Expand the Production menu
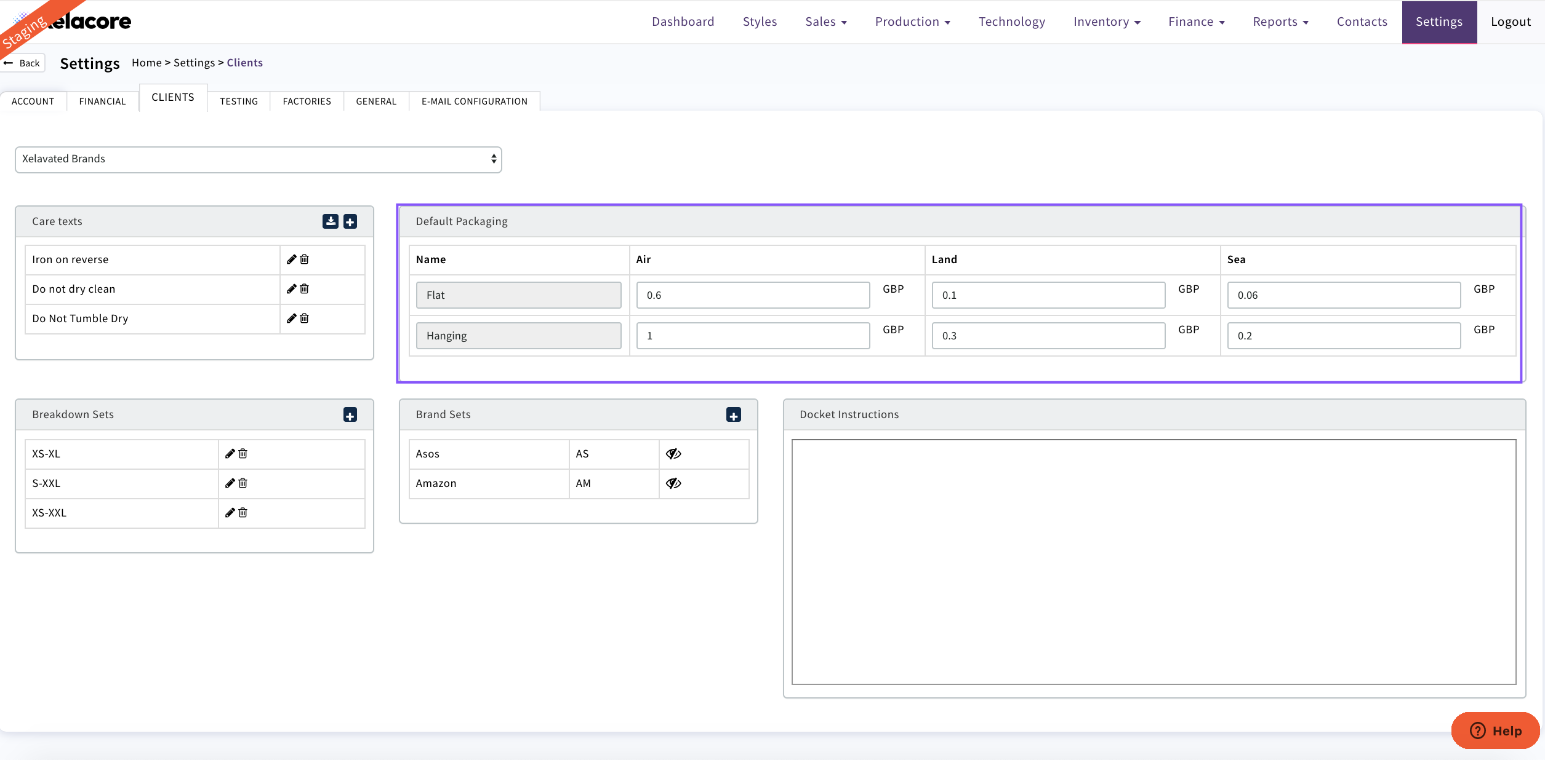The image size is (1545, 760). [x=913, y=22]
